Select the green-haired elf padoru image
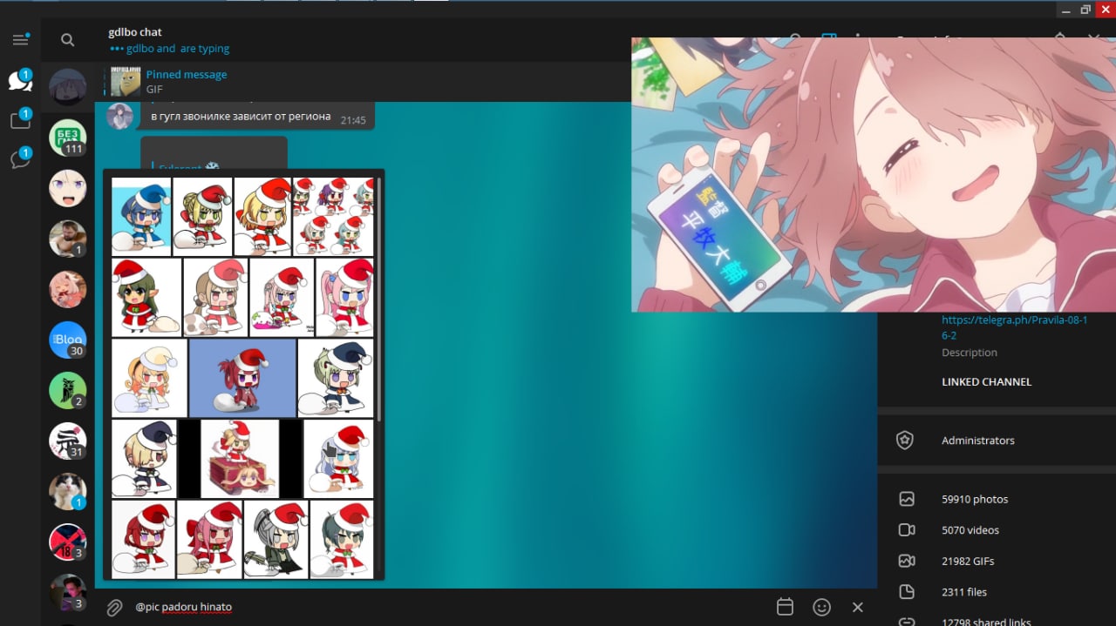This screenshot has height=626, width=1116. pos(146,297)
